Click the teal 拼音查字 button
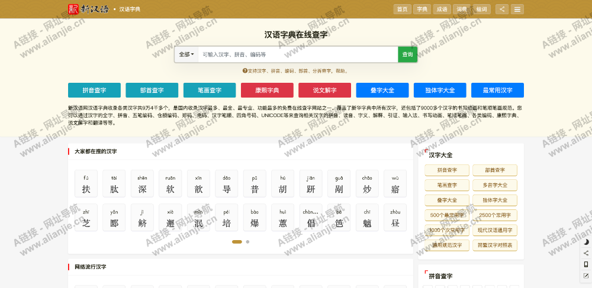592x288 pixels. coord(94,90)
